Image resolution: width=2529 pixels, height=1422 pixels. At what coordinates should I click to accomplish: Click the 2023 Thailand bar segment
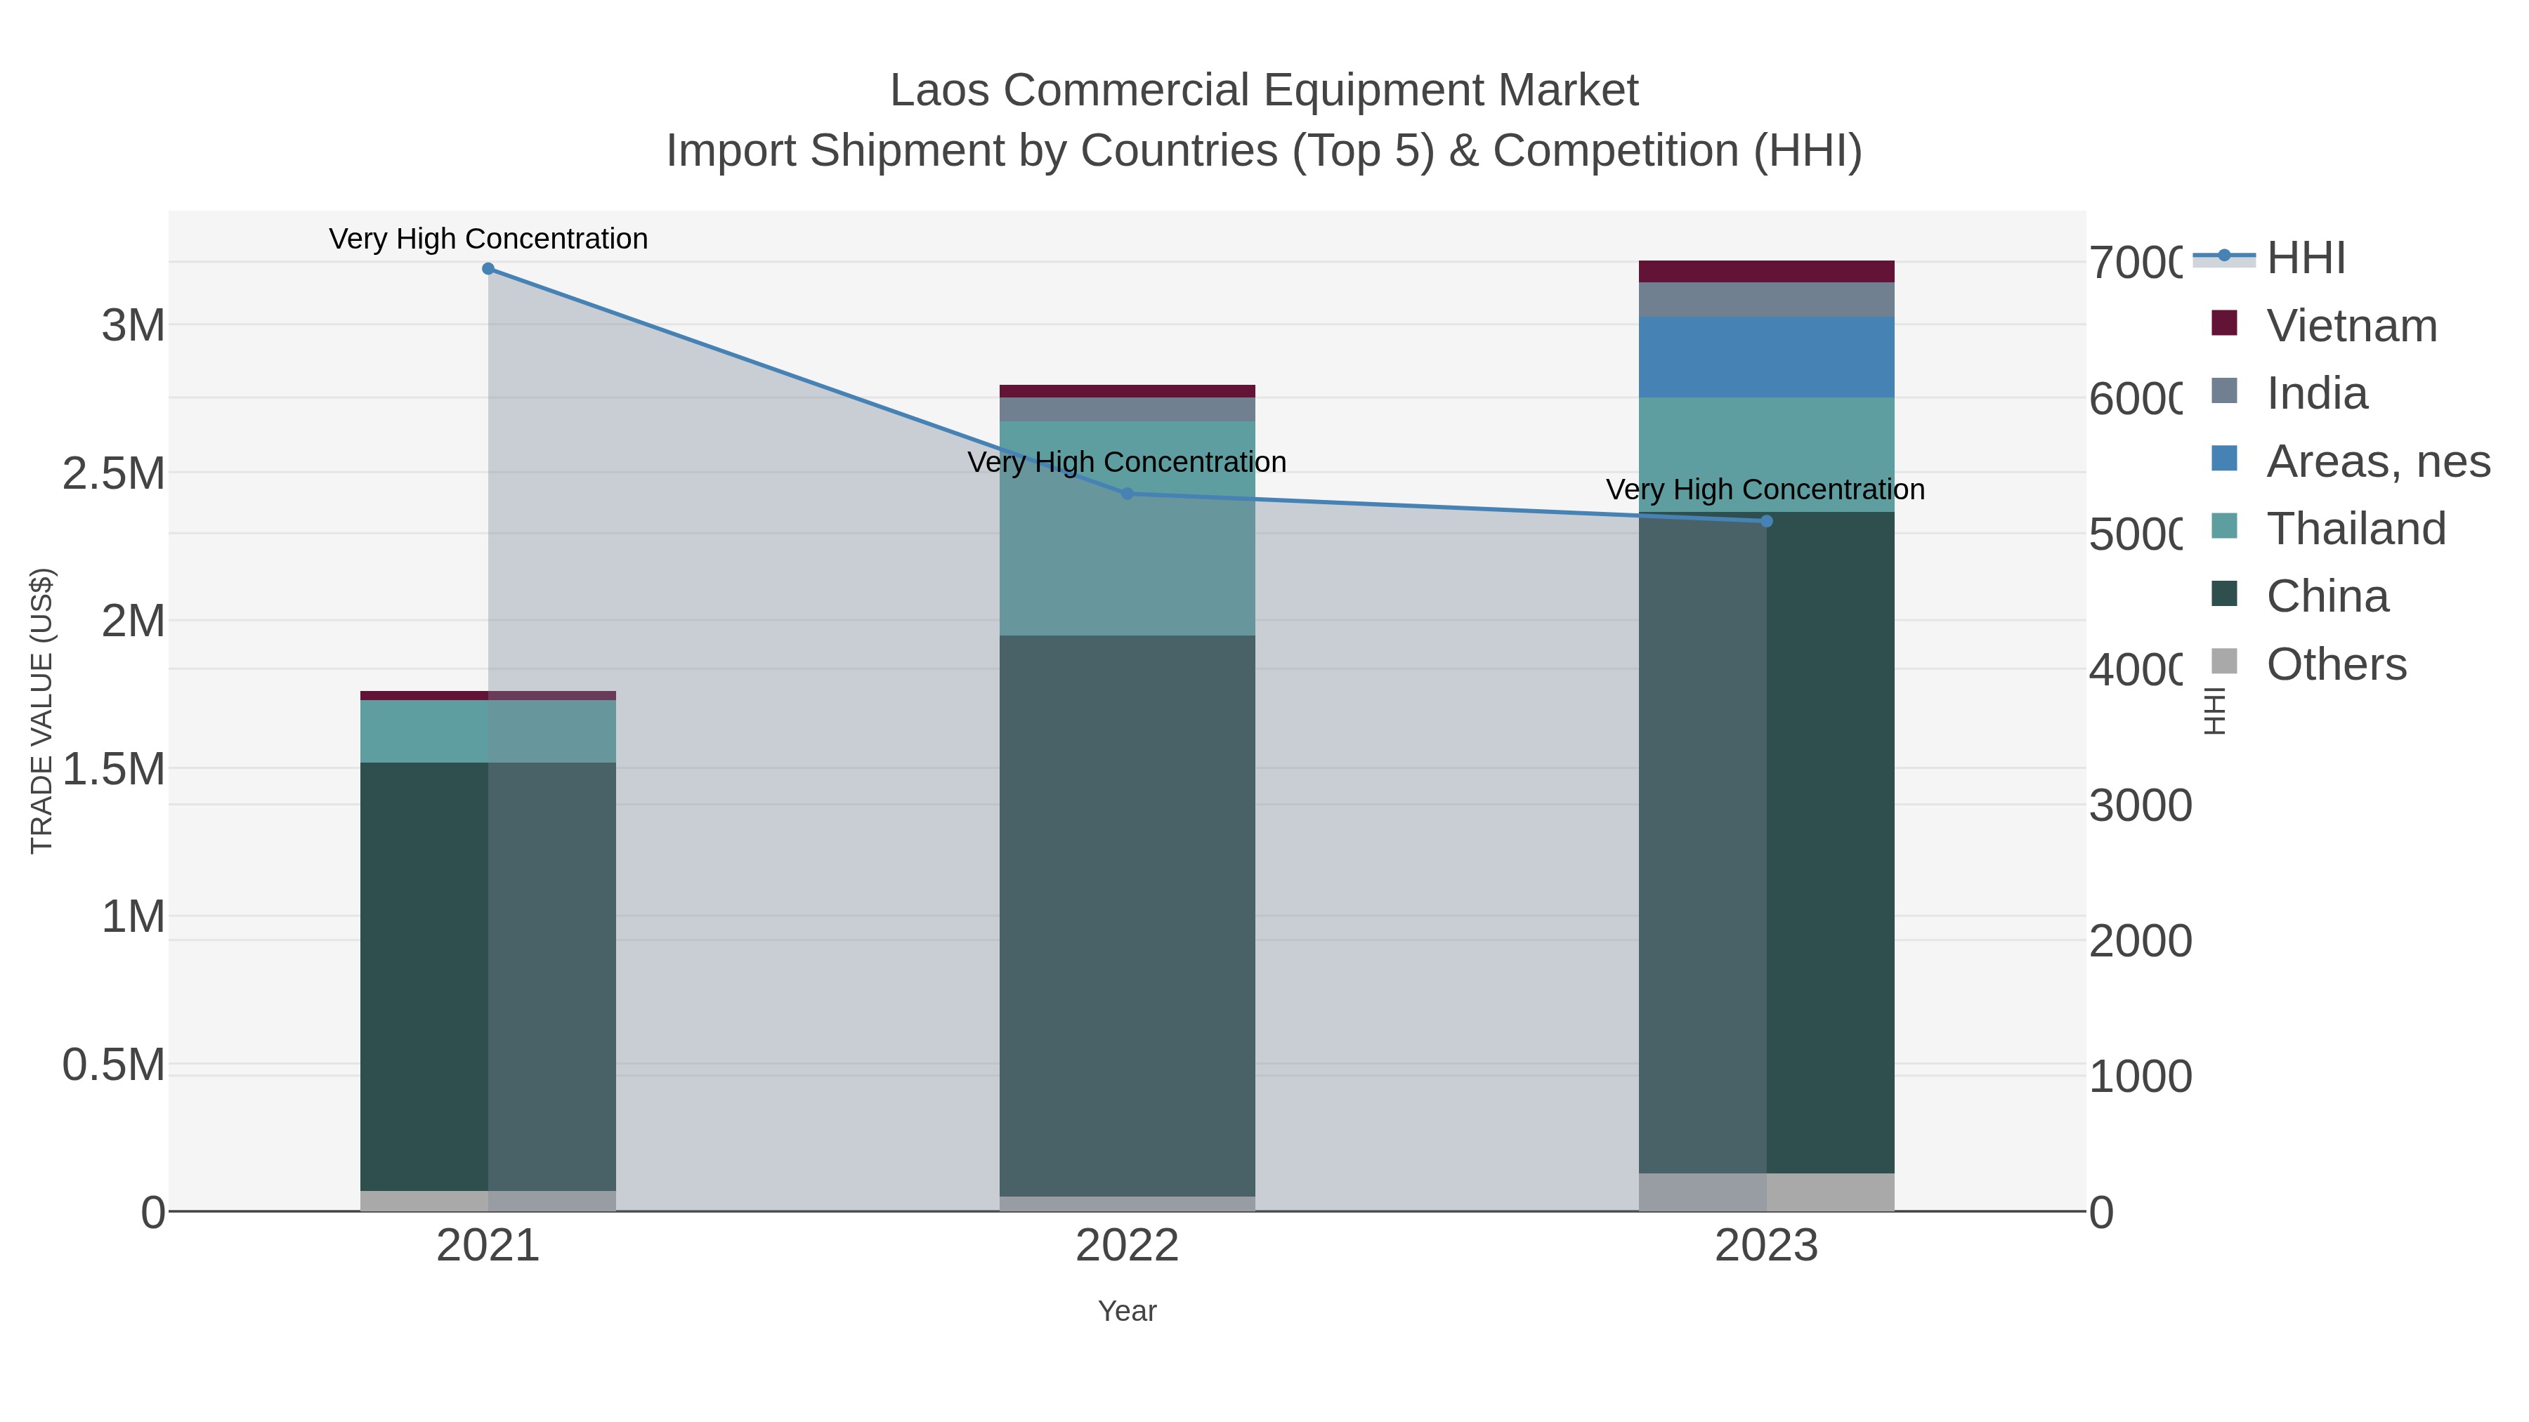[x=1766, y=454]
